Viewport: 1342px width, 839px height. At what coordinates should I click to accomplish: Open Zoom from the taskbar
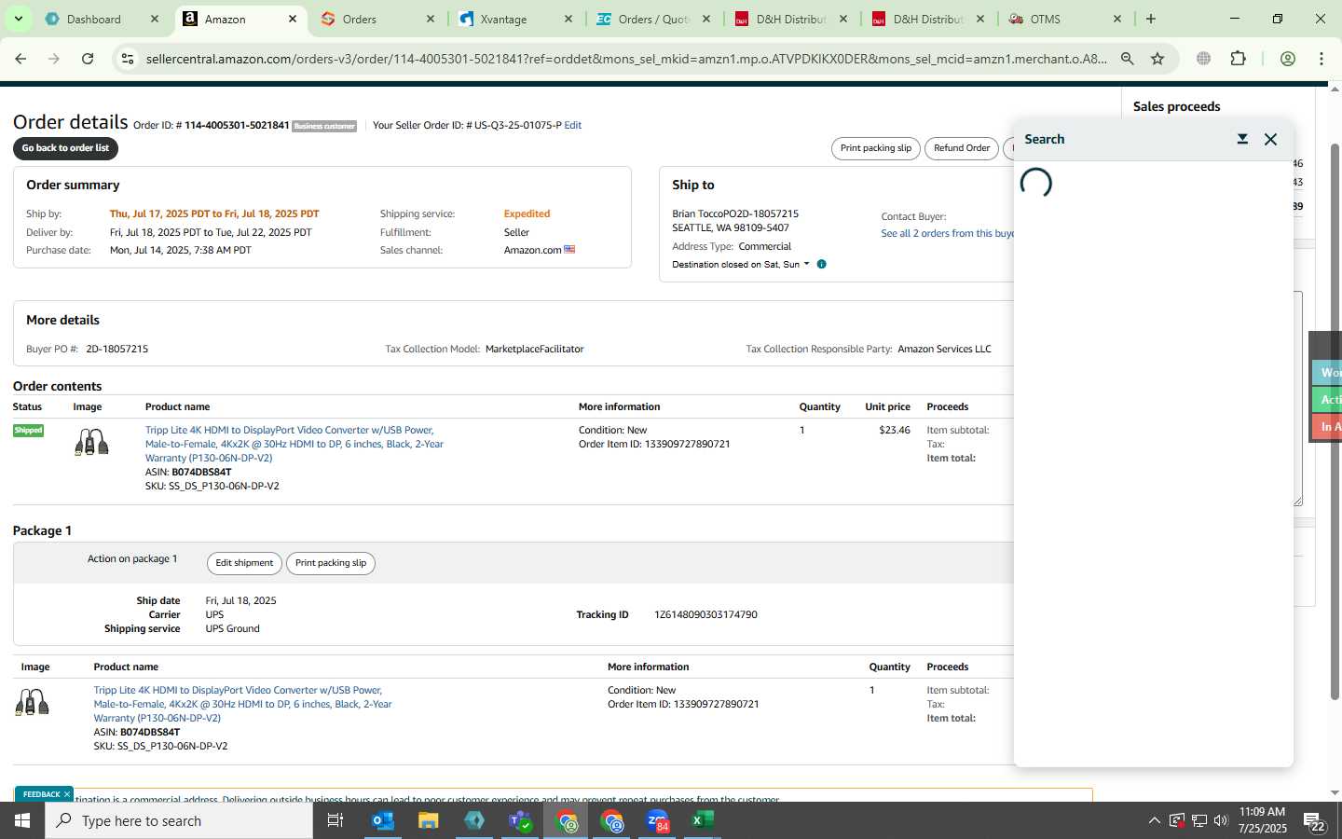[x=657, y=820]
